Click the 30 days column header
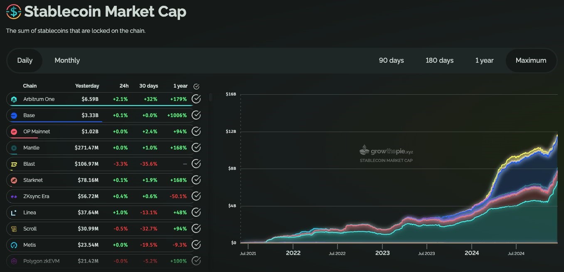This screenshot has width=564, height=272. coord(148,86)
